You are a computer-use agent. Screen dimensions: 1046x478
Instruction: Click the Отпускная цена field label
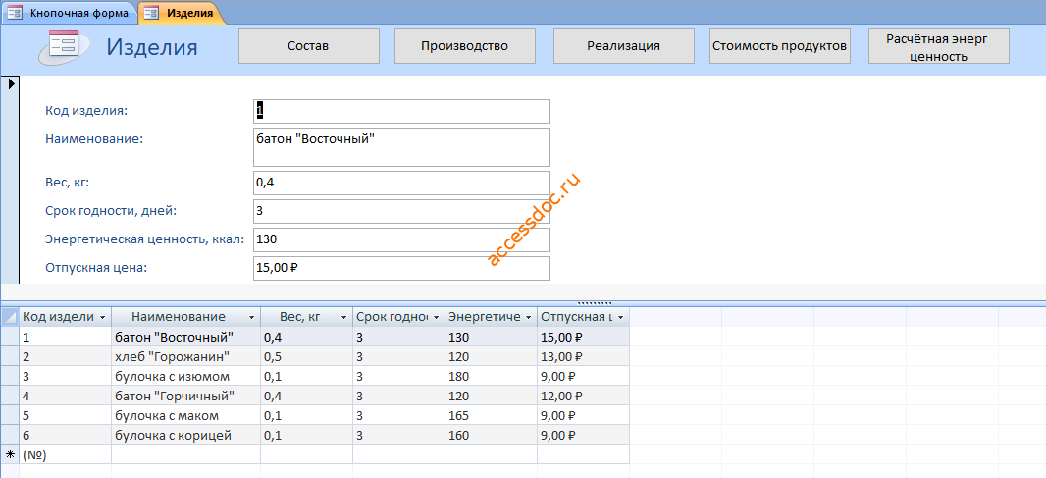pyautogui.click(x=95, y=268)
